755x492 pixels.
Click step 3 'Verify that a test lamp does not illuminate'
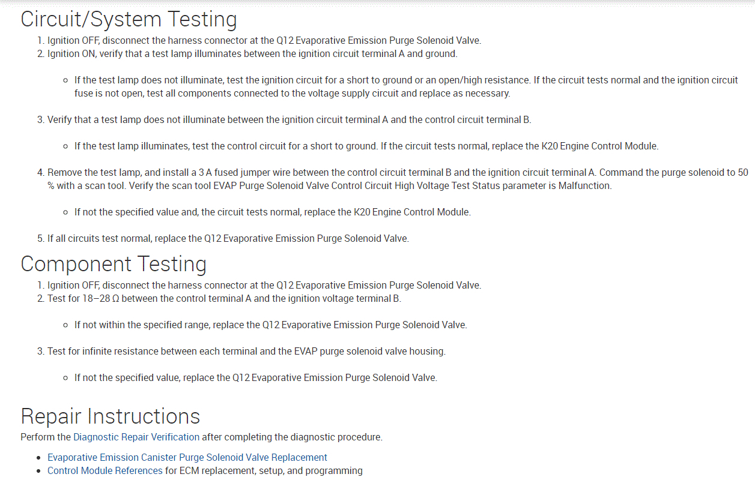[289, 119]
